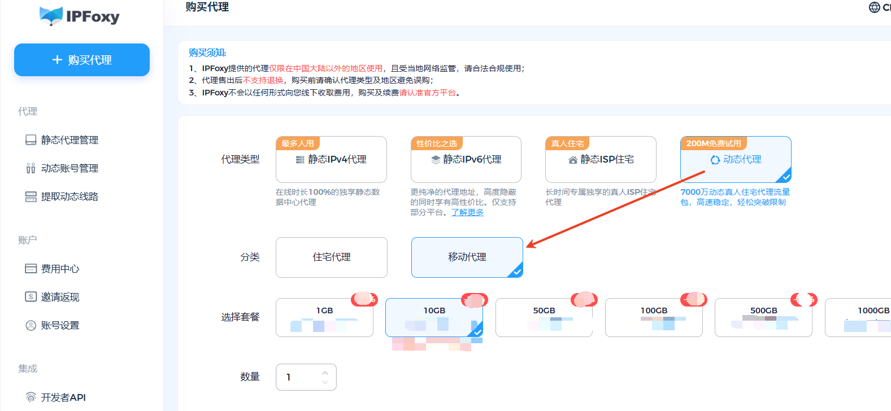Select the 动态代理 proxy type card
This screenshot has height=411, width=891.
736,159
